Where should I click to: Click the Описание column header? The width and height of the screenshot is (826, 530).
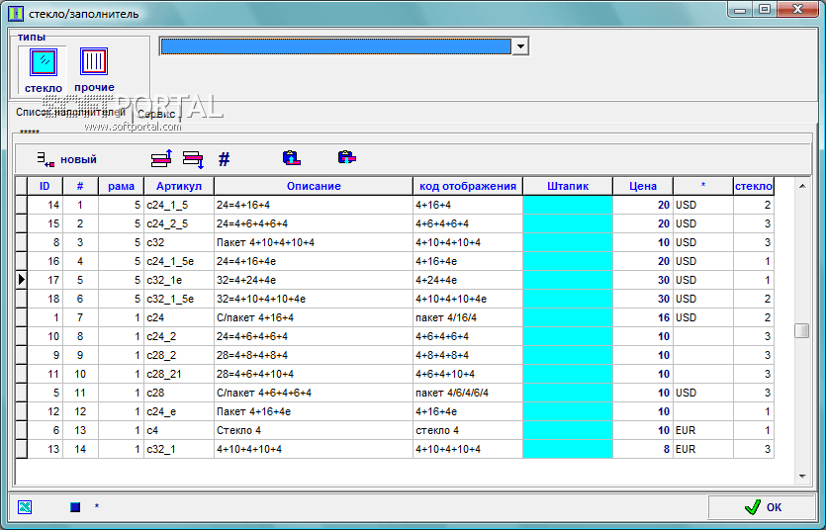[x=314, y=186]
